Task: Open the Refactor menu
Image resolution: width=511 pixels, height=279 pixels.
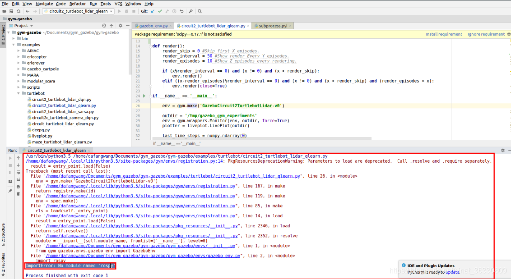Action: pos(78,4)
